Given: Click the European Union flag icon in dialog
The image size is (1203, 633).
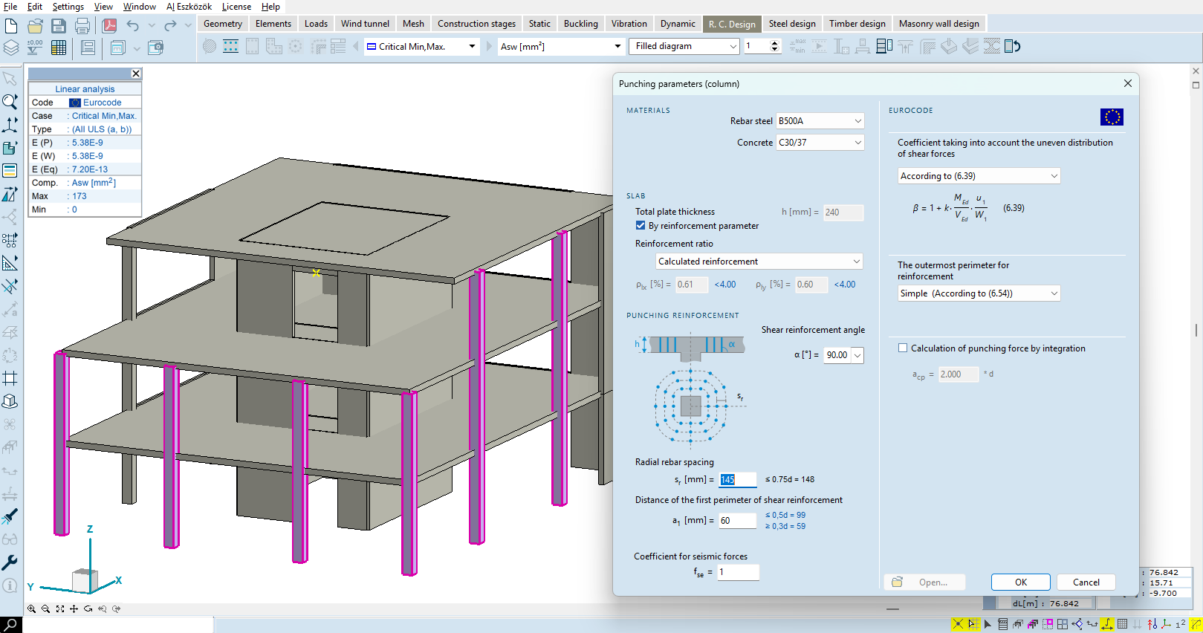Looking at the screenshot, I should click(1112, 117).
